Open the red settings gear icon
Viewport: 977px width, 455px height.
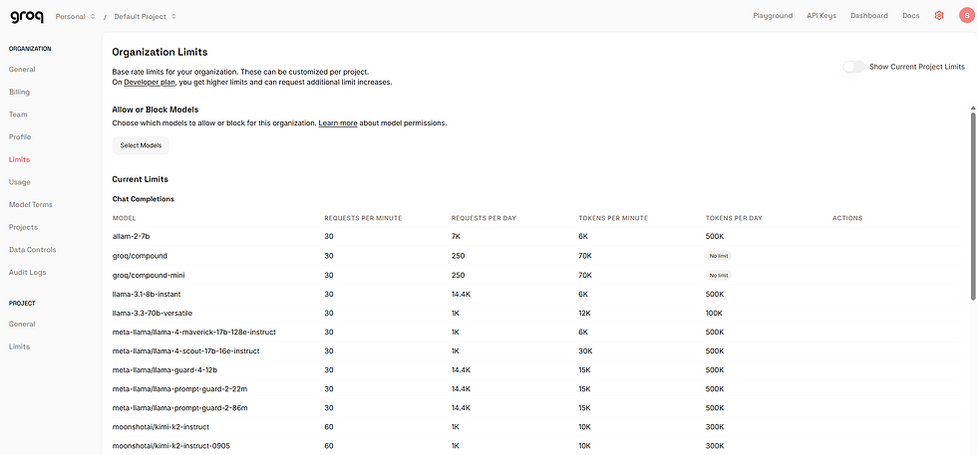point(939,16)
